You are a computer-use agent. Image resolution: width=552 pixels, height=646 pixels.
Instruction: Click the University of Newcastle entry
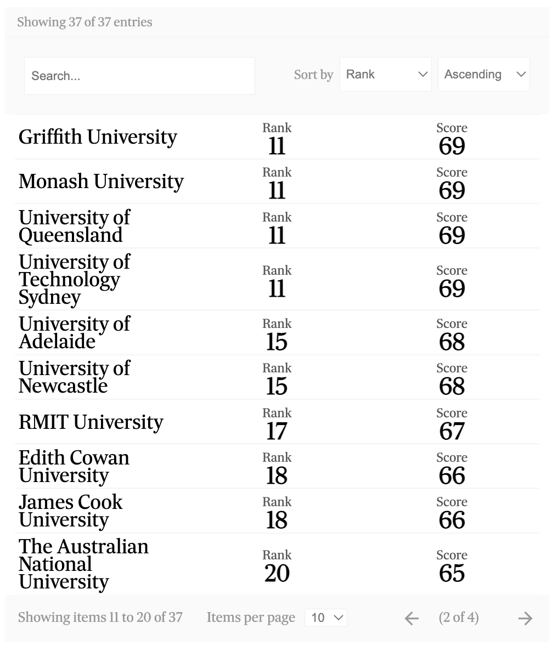click(74, 377)
